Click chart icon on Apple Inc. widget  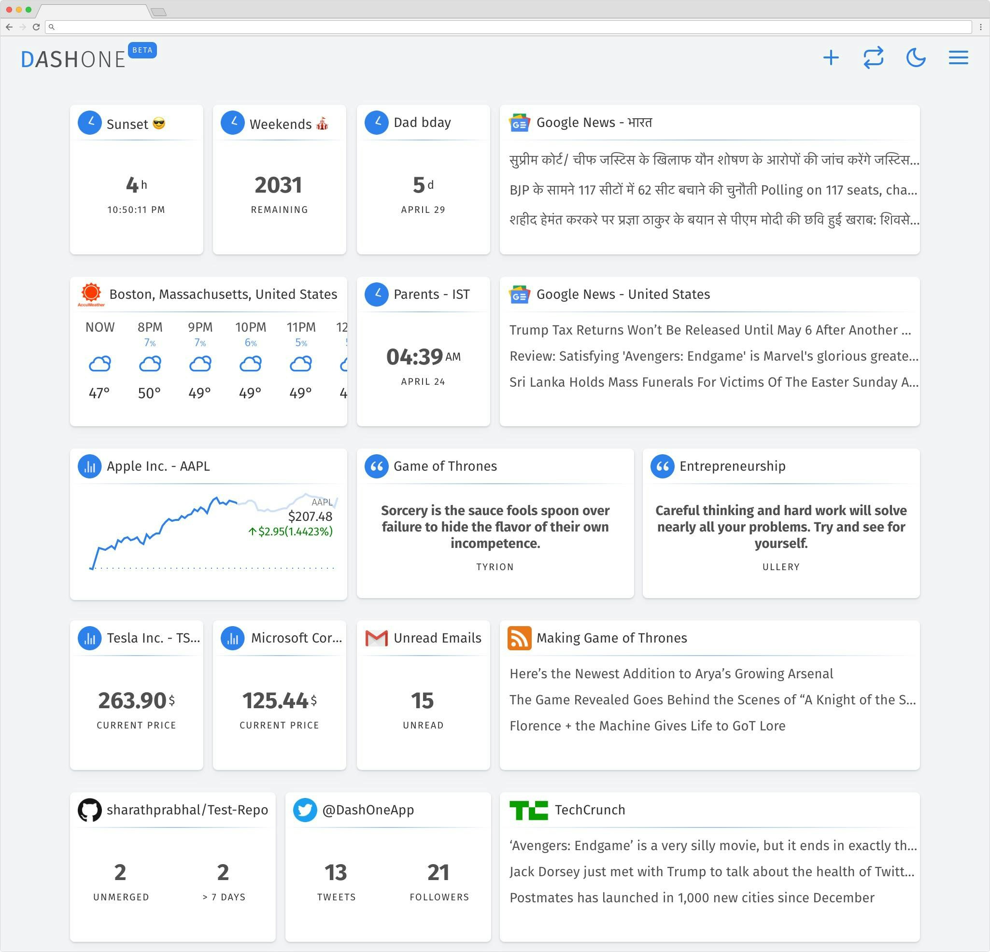(x=90, y=466)
